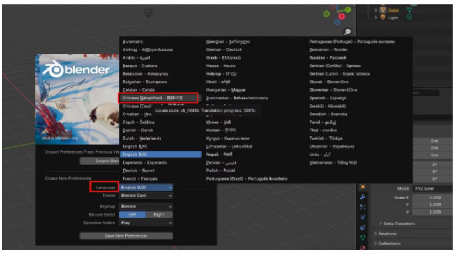Set Mouse Select to Left

tap(132, 215)
